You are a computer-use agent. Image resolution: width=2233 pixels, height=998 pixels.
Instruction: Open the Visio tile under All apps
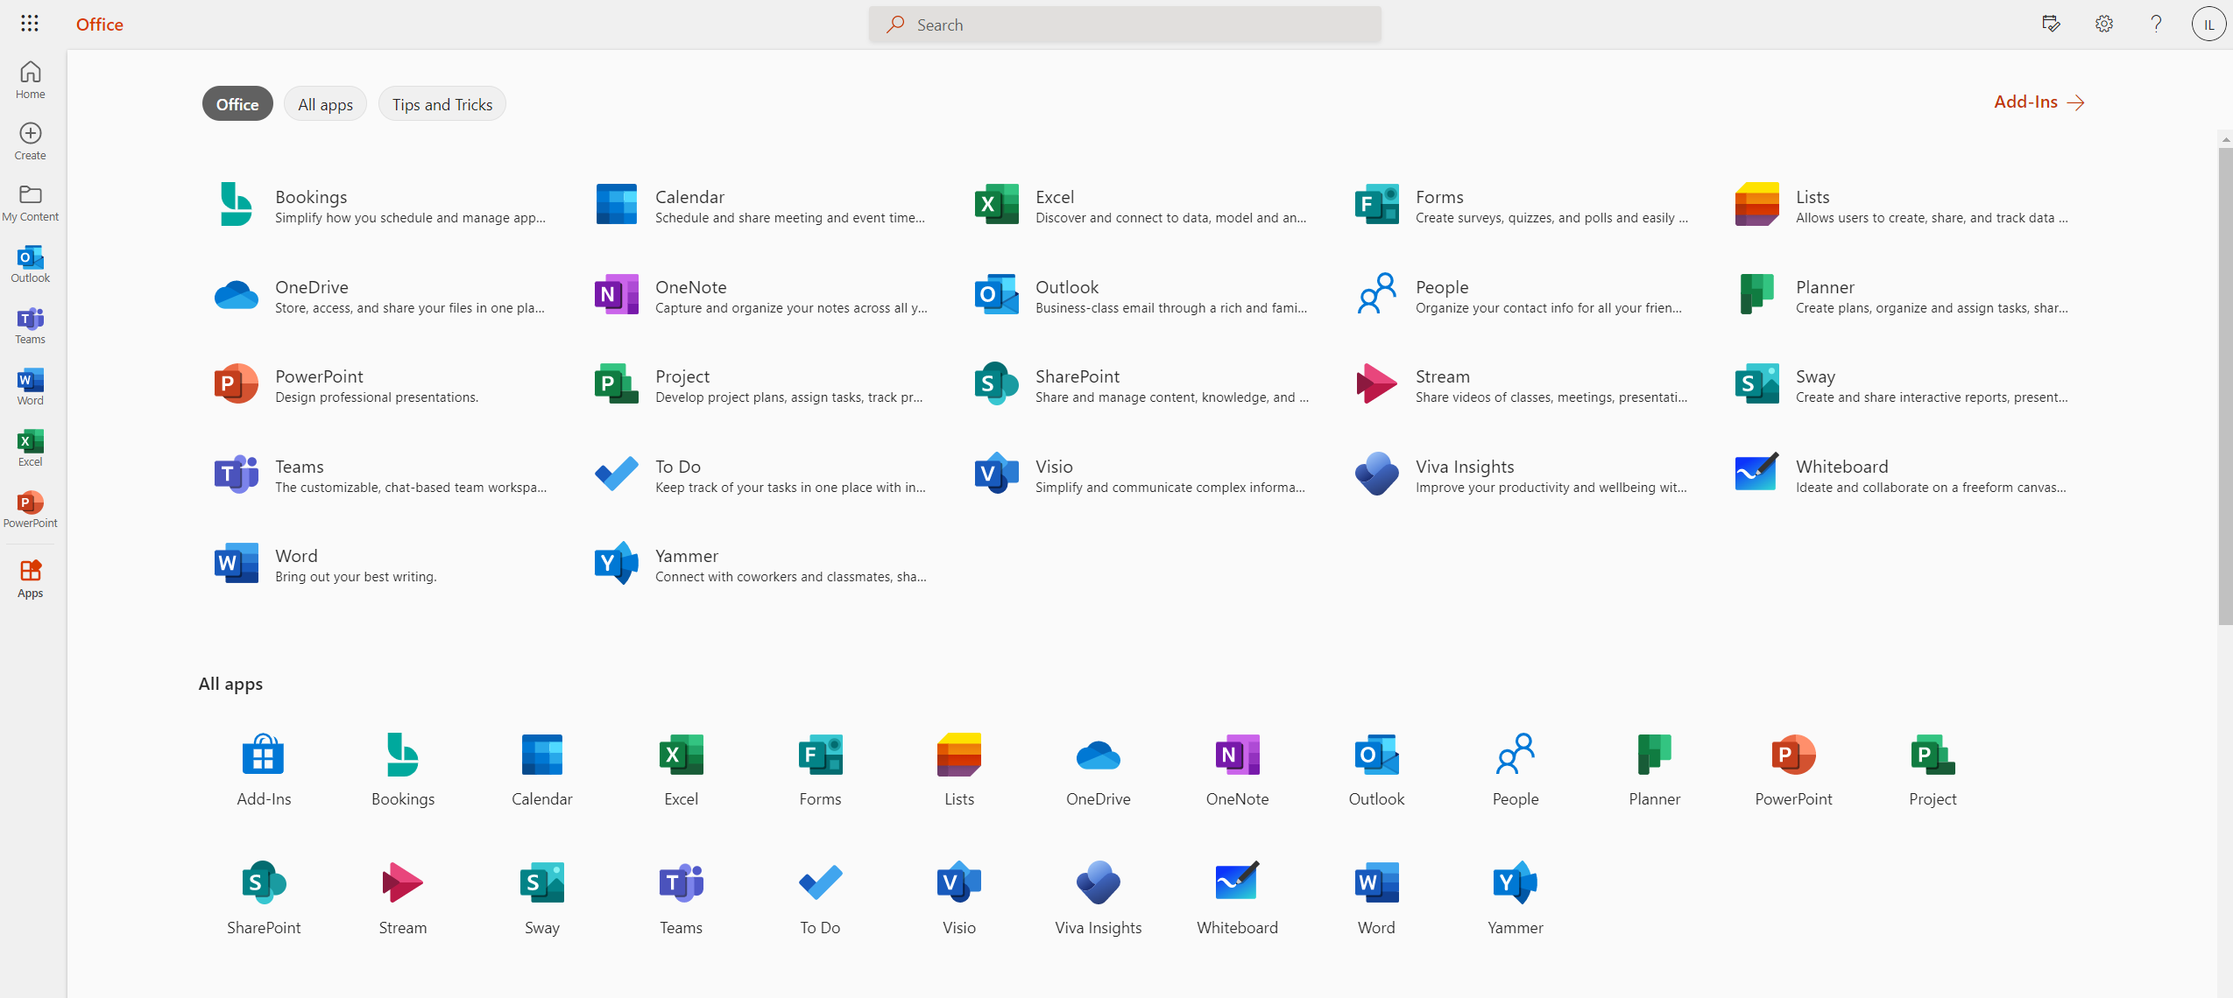pos(959,898)
